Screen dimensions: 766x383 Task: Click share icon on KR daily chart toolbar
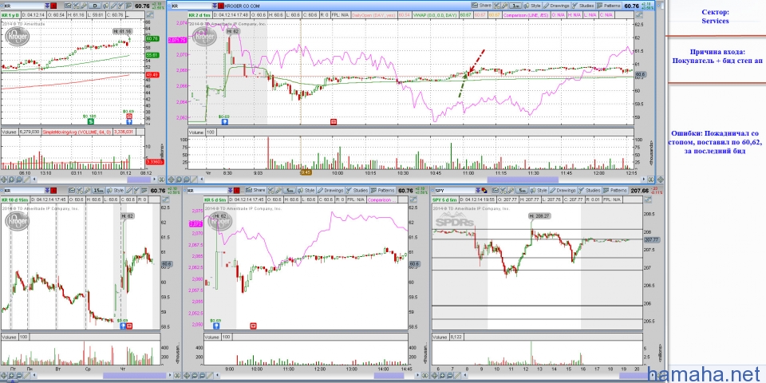pyautogui.click(x=68, y=6)
